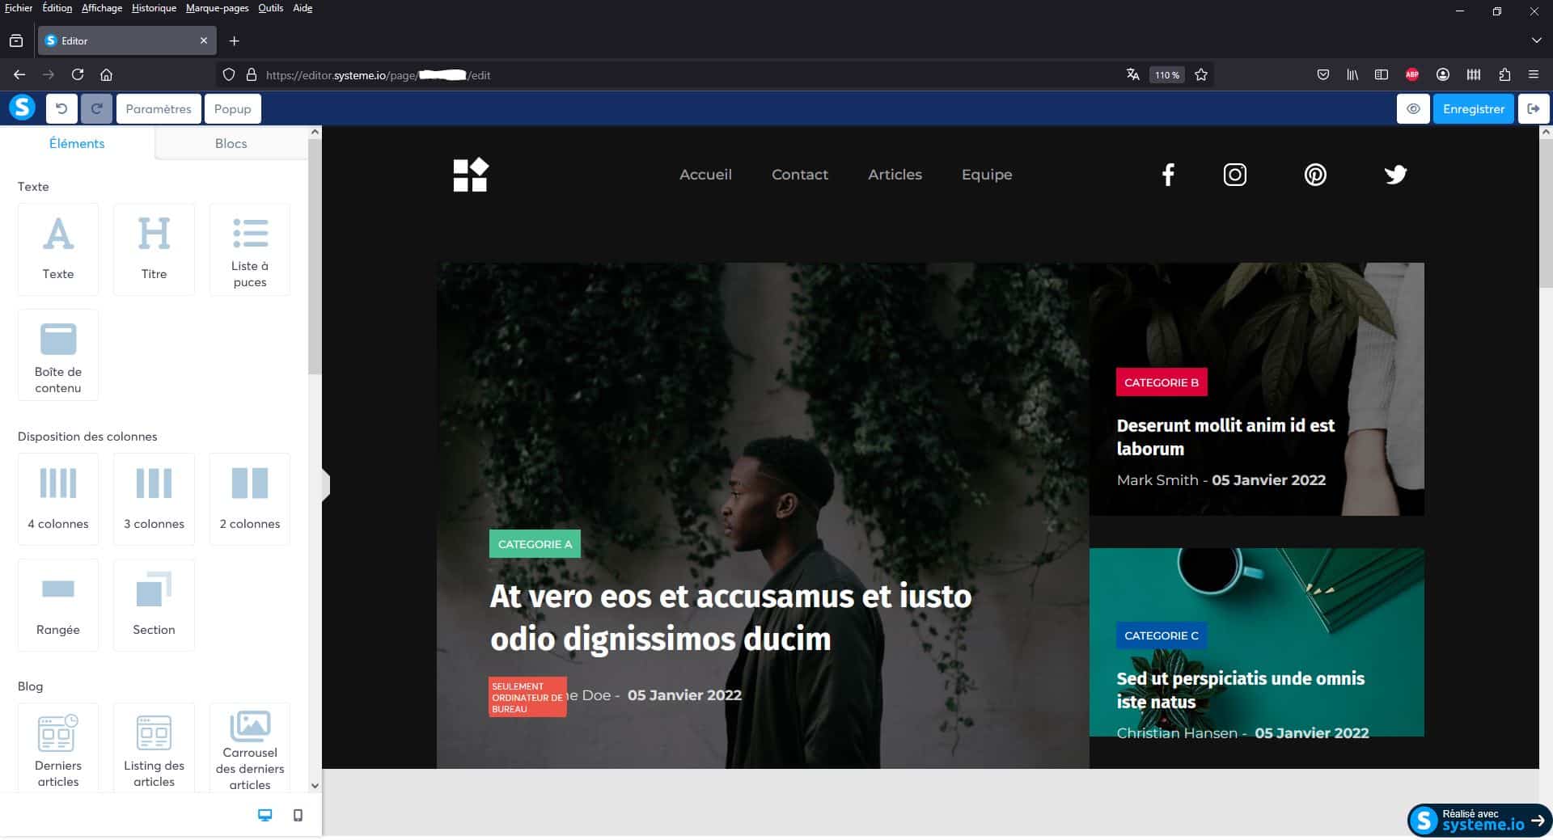Add a Liste à puces element
1553x840 pixels.
point(250,249)
